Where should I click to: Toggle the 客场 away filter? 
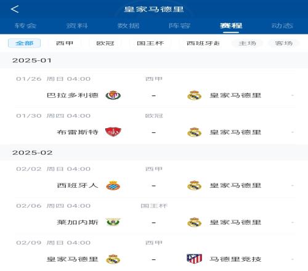tap(283, 43)
